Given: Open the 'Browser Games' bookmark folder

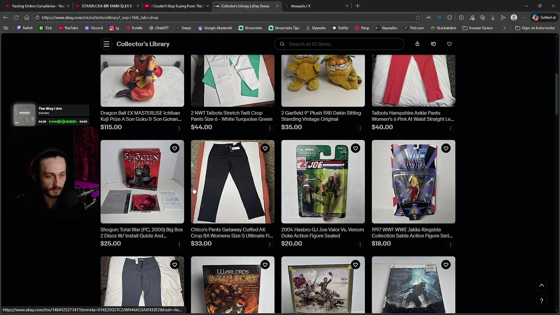Looking at the screenshot, I should pos(478,28).
